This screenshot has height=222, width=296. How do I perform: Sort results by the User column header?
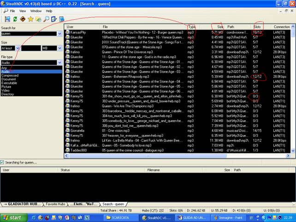tap(82, 27)
